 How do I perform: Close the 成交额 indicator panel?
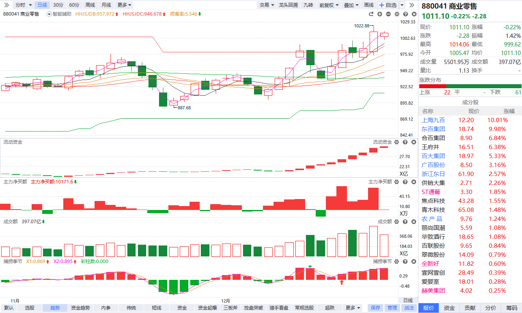point(413,222)
